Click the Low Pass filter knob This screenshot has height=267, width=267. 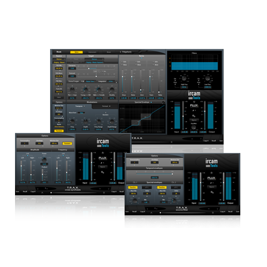tap(207, 78)
